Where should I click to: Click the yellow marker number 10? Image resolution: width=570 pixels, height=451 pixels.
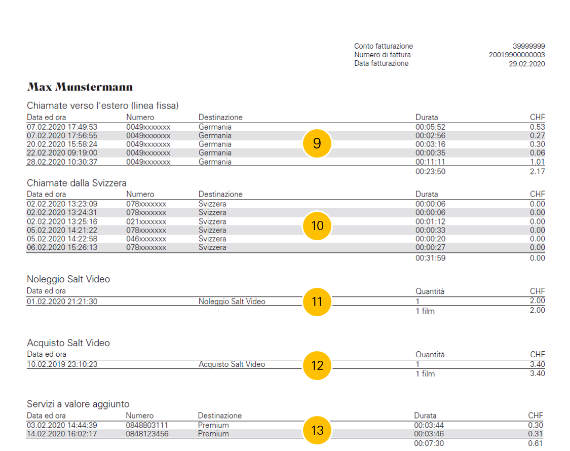pos(317,225)
